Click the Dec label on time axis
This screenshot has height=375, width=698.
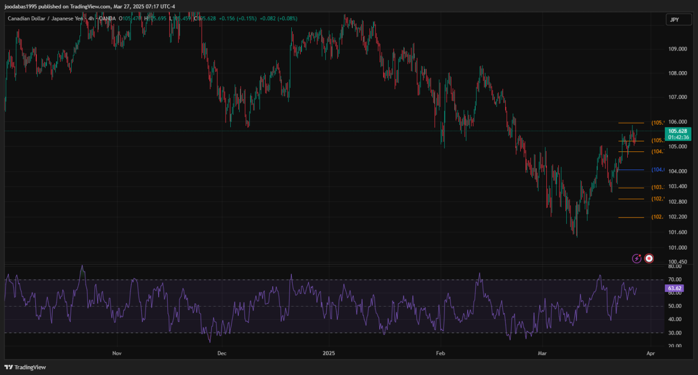click(x=222, y=353)
